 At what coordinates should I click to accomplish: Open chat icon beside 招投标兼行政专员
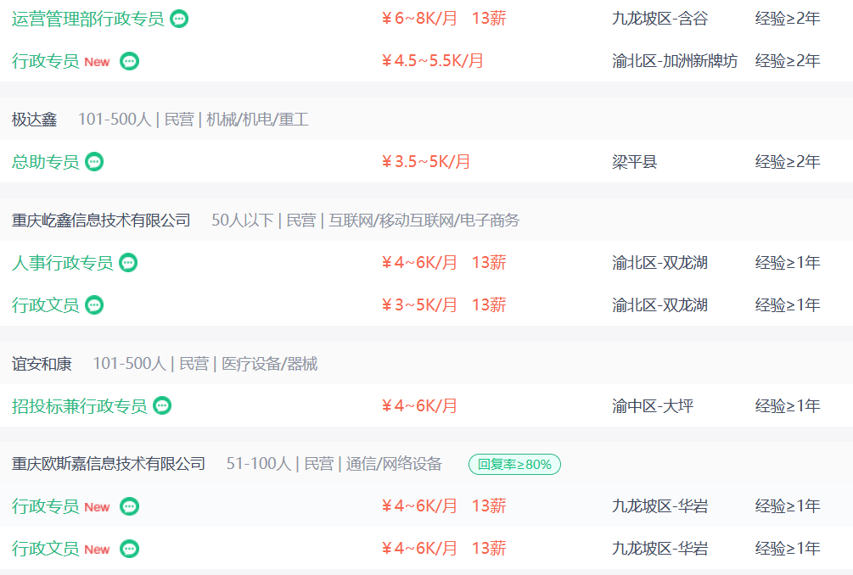click(162, 406)
